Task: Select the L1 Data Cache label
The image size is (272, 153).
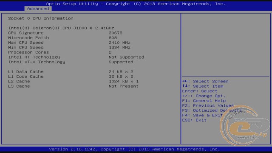Action: click(x=26, y=72)
